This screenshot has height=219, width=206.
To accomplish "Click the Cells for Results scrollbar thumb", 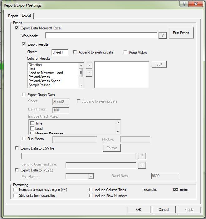I will pyautogui.click(x=81, y=73).
